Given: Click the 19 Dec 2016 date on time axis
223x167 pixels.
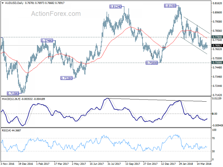Looking at the screenshot, I should click(x=26, y=164).
